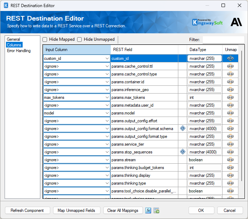Click the vertical scrollbar of the column grid
Screen dimensions: 248x219
pyautogui.click(x=242, y=116)
